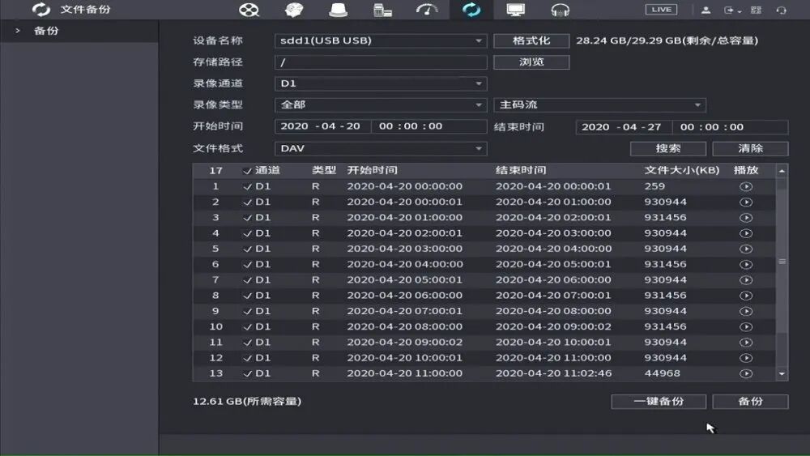810x456 pixels.
Task: Play the row 1 recording
Action: click(746, 187)
